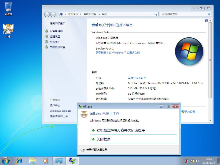Open the 回收站 desktop icon

[x=8, y=9]
